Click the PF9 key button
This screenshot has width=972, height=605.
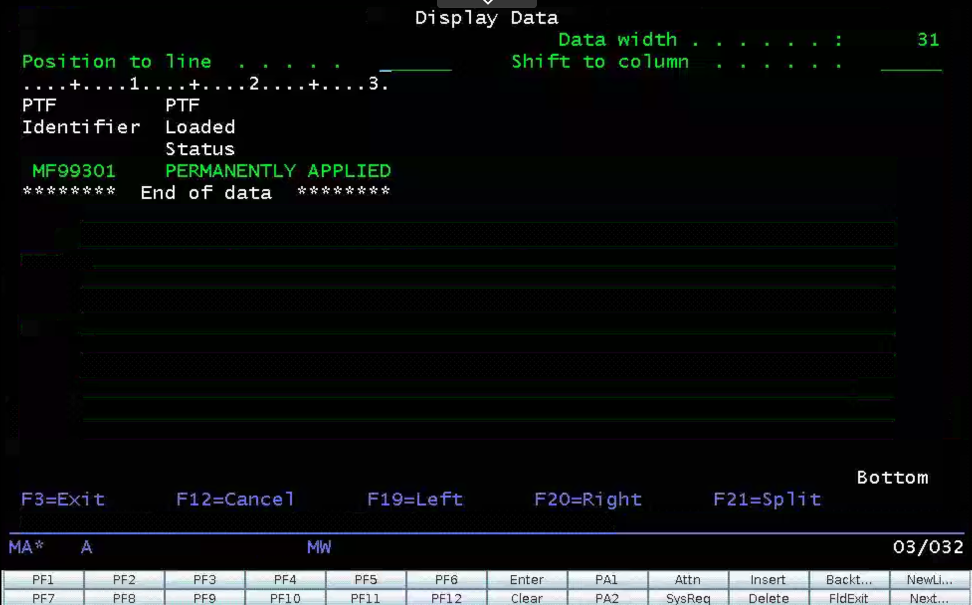tap(204, 598)
